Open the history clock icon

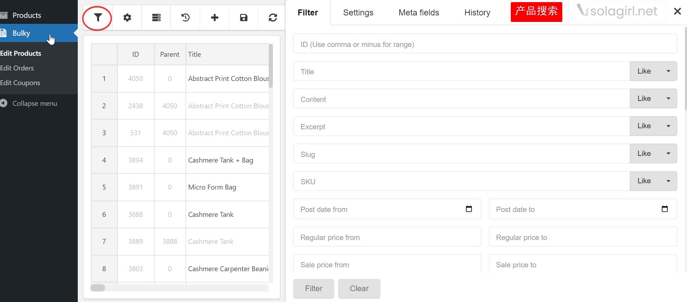pyautogui.click(x=185, y=18)
